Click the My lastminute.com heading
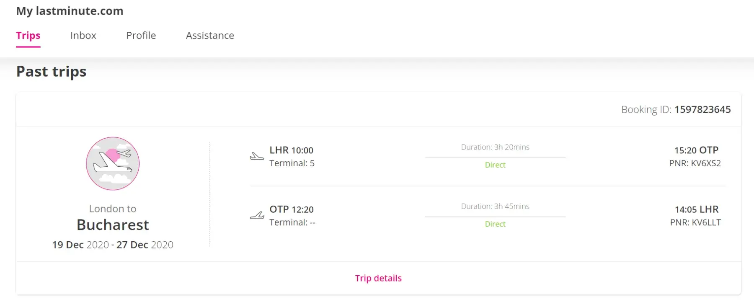The height and width of the screenshot is (302, 754). tap(70, 11)
